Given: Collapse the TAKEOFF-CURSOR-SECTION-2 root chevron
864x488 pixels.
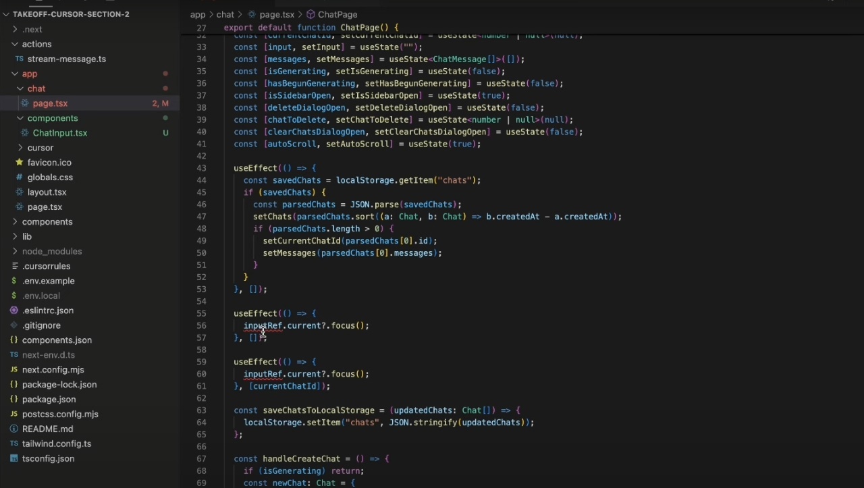Looking at the screenshot, I should click(5, 14).
